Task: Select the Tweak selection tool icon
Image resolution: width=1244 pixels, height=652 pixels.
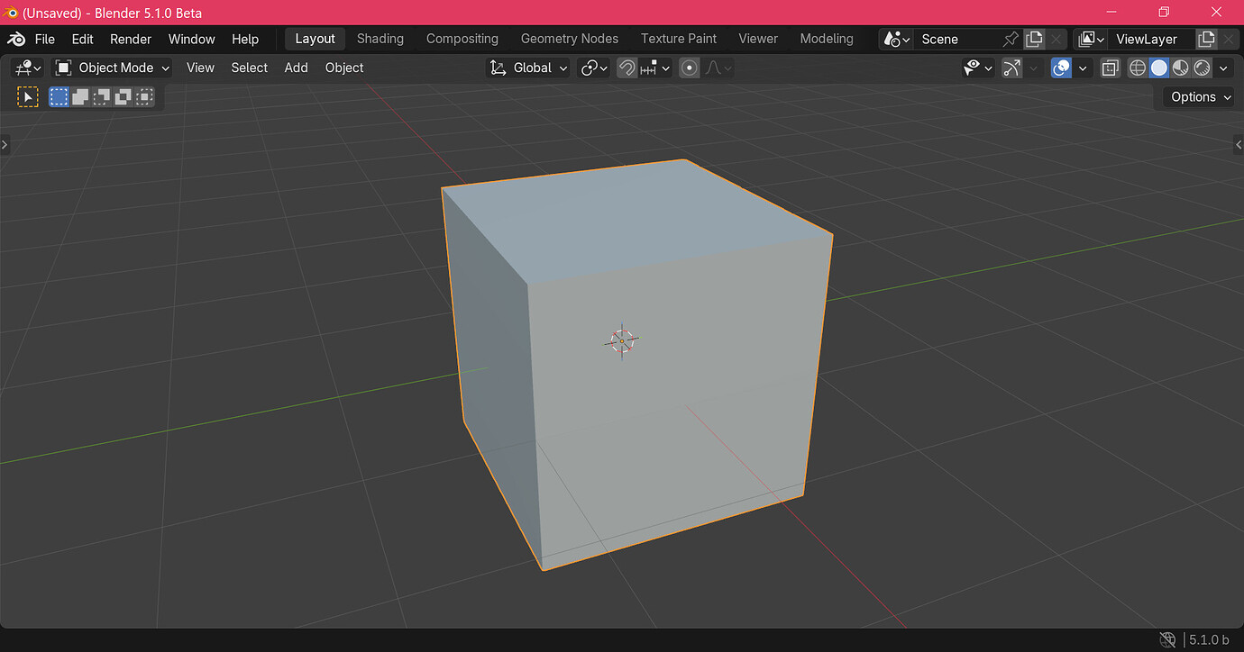Action: (28, 96)
